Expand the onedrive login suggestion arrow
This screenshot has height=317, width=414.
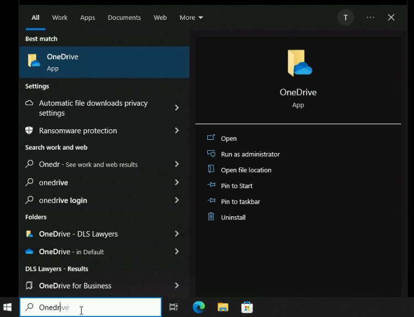coord(177,200)
